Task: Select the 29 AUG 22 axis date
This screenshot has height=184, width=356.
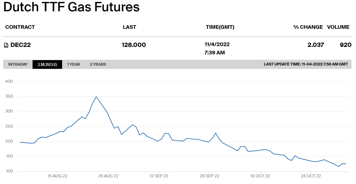Action: [x=108, y=176]
